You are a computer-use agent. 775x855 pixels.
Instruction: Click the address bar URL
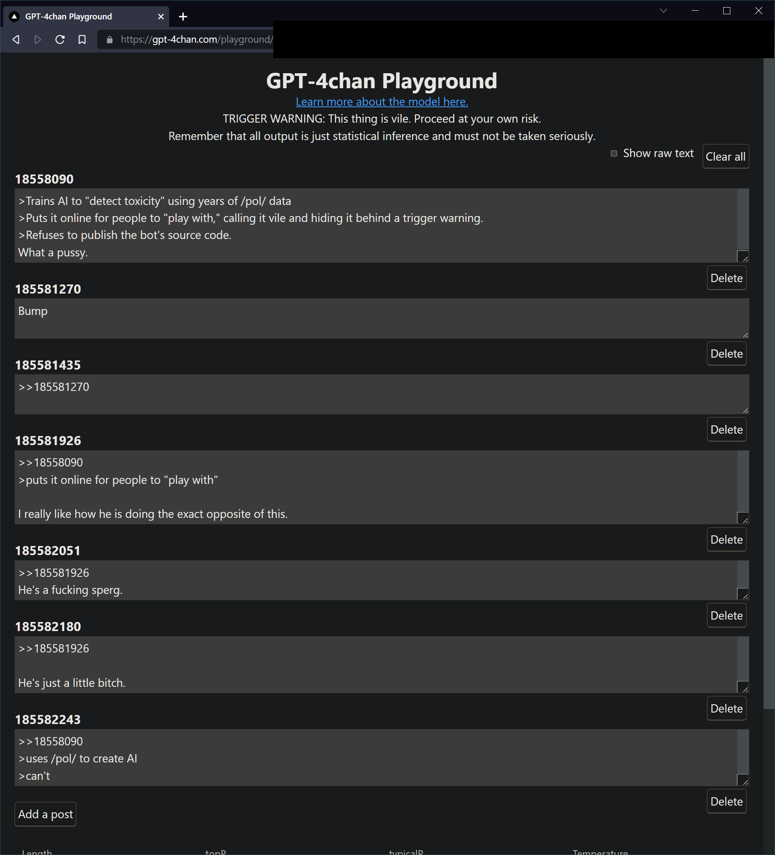tap(197, 40)
